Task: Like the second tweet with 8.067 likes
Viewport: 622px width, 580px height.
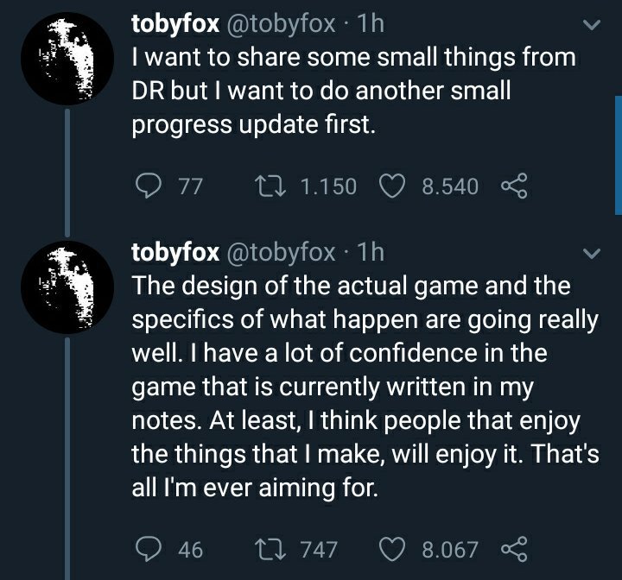Action: pyautogui.click(x=392, y=549)
